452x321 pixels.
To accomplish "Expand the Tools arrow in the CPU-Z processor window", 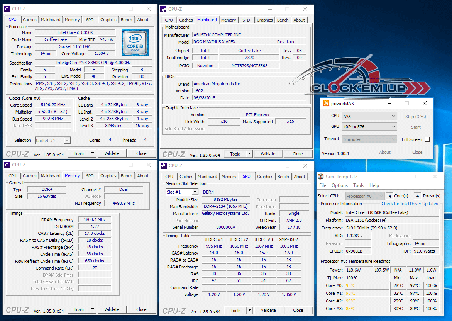I will point(93,153).
